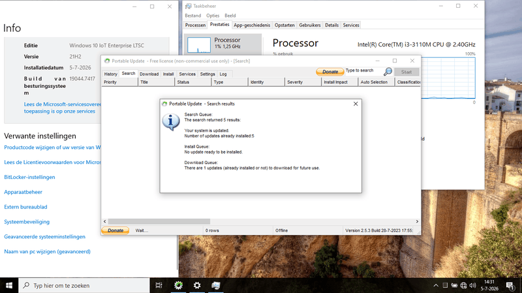
Task: Click the Task Manager taskbar icon
Action: click(x=216, y=285)
